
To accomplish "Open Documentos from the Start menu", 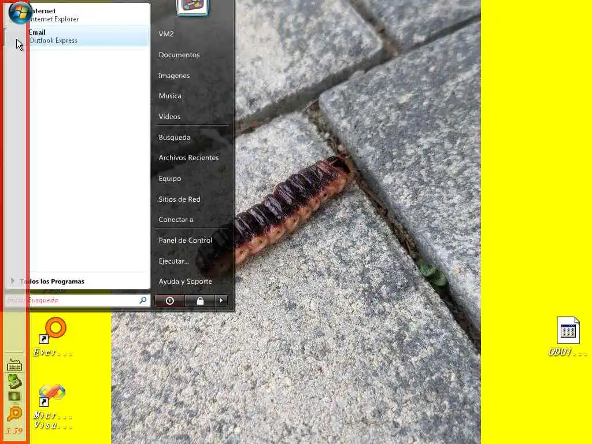I will point(179,55).
